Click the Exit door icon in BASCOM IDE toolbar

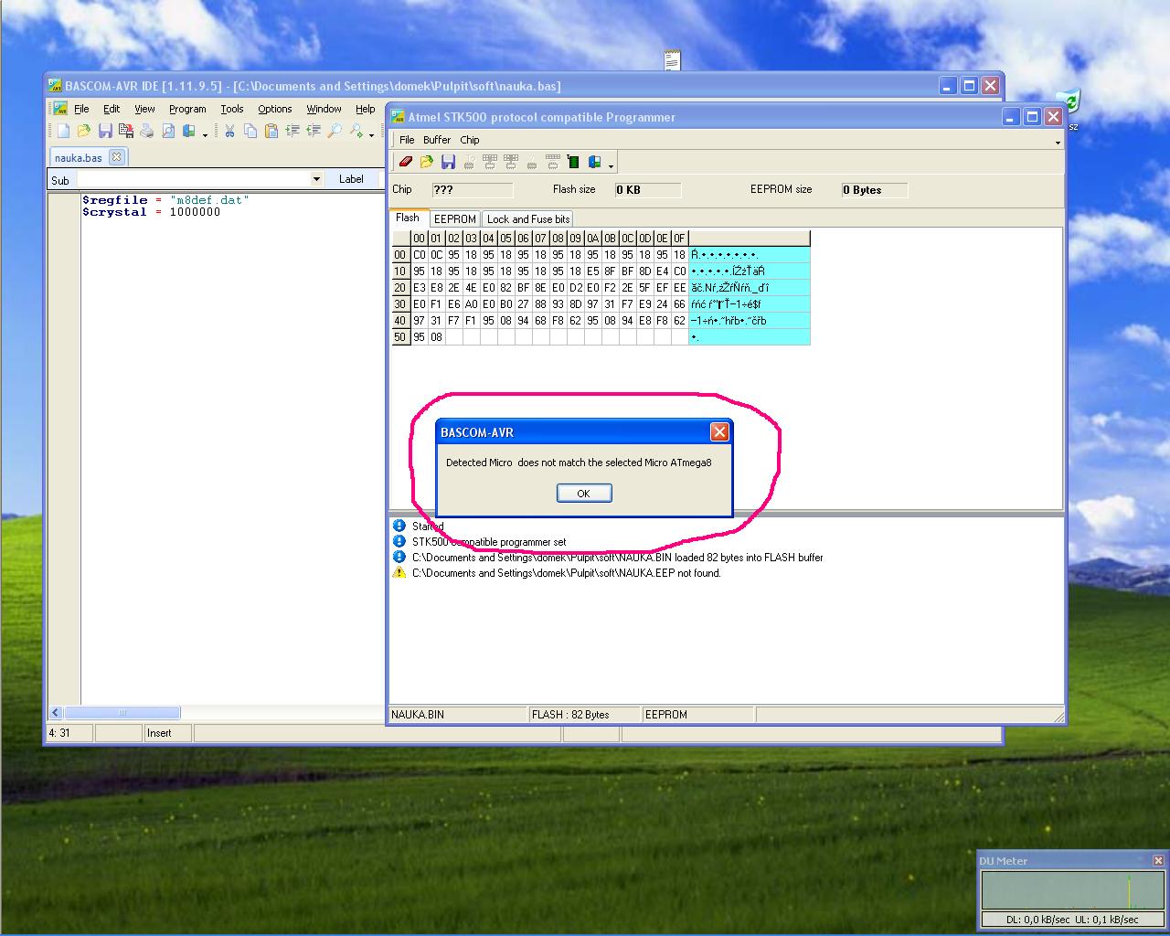[189, 132]
